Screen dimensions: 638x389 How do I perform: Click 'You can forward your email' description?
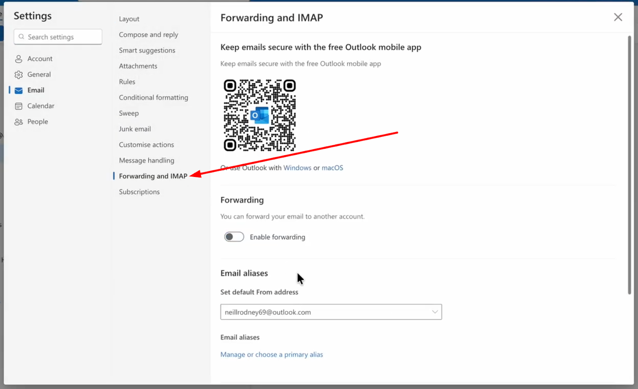coord(293,217)
